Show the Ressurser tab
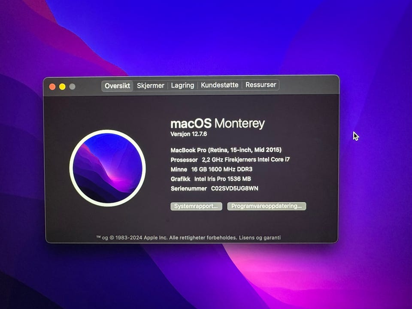The image size is (412, 309). [261, 85]
